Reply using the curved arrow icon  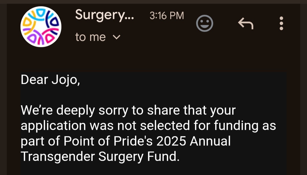pyautogui.click(x=245, y=23)
